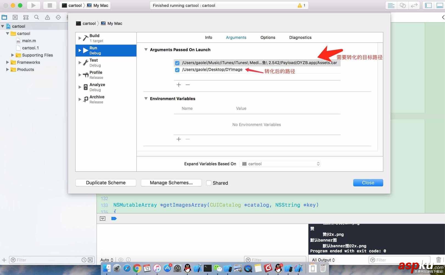Open Manage Schemes dialog
This screenshot has height=275, width=445.
[x=171, y=182]
